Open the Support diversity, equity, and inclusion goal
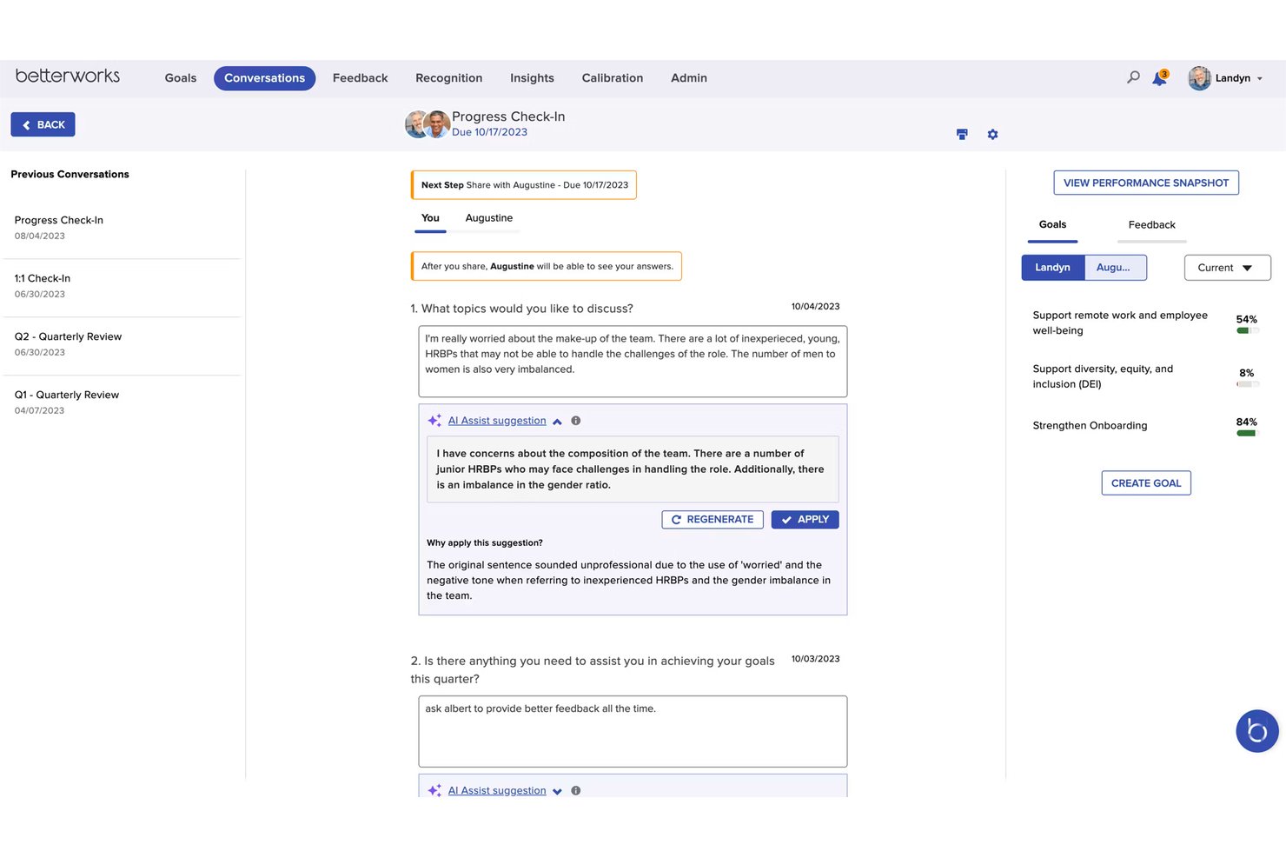 point(1103,376)
